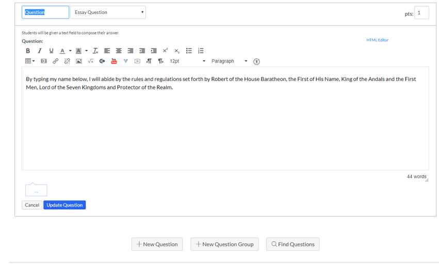The height and width of the screenshot is (264, 439).
Task: Insert a bulleted list
Action: coord(189,51)
